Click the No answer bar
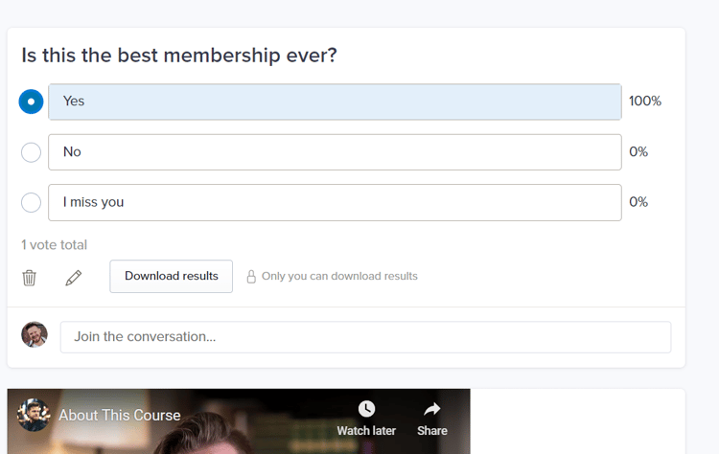The height and width of the screenshot is (454, 719). (x=335, y=152)
